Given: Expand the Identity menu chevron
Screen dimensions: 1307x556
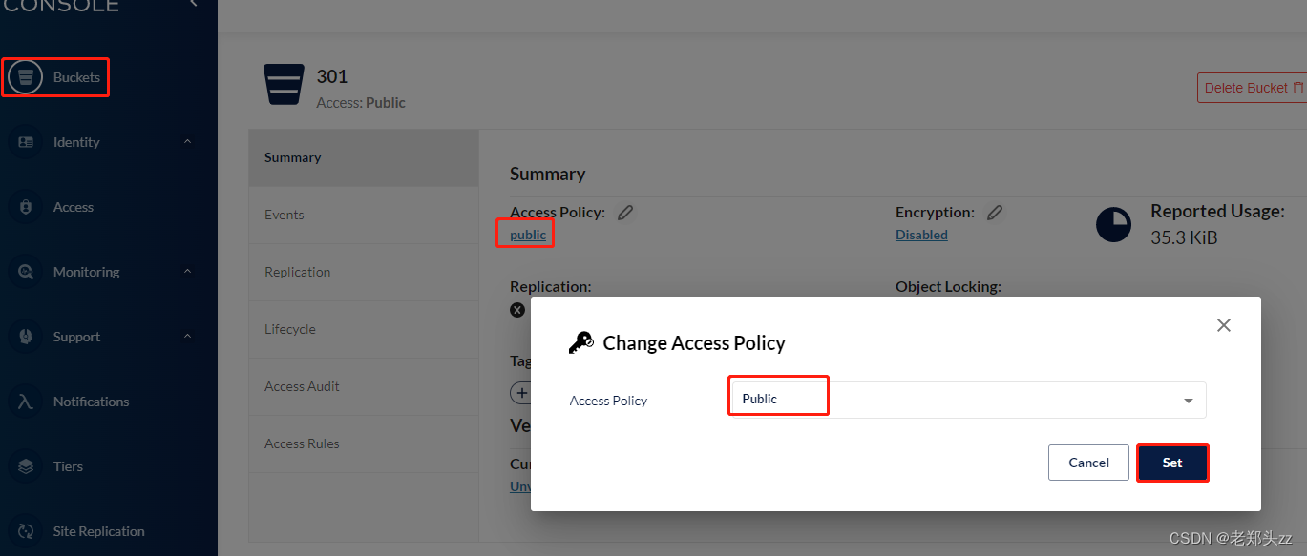Looking at the screenshot, I should [187, 141].
